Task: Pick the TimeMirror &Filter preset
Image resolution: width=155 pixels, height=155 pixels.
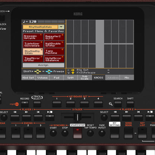Action: pos(33,59)
